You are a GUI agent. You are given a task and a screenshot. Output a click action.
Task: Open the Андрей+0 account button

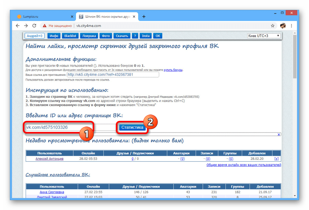pos(35,36)
